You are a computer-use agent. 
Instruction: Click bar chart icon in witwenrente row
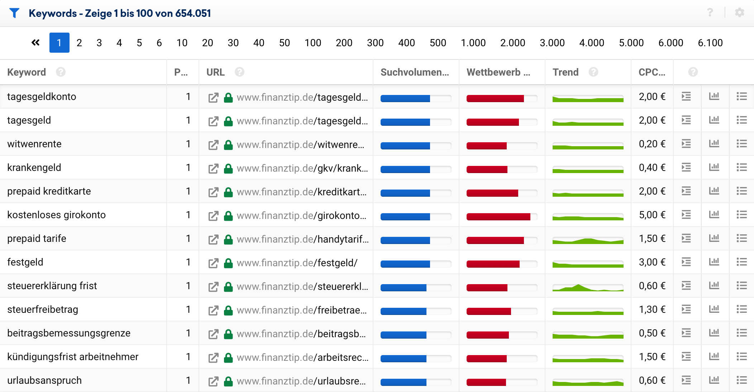click(714, 144)
